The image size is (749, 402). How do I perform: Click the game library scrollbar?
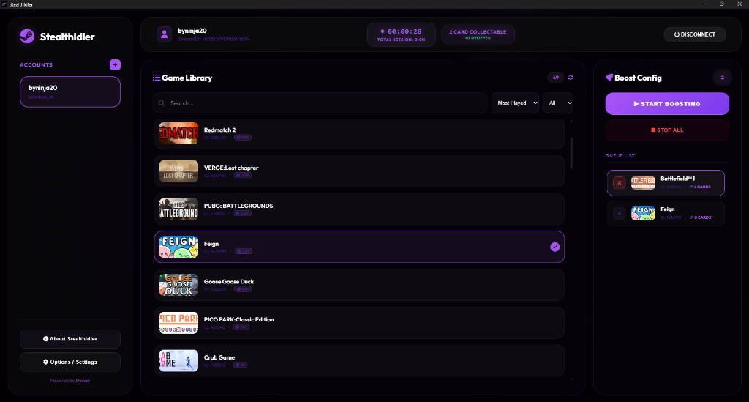(571, 153)
